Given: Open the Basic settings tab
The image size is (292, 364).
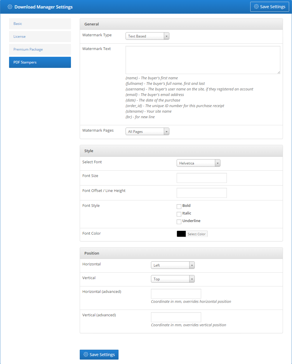Looking at the screenshot, I should pos(40,24).
